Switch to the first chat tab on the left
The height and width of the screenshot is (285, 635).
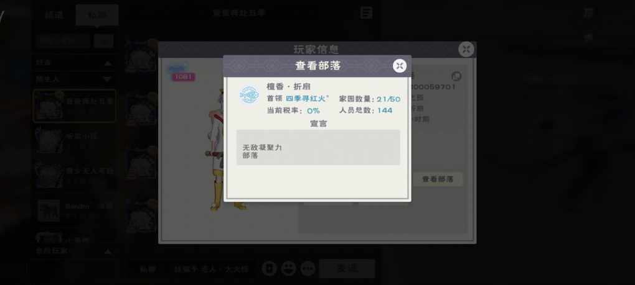point(54,15)
